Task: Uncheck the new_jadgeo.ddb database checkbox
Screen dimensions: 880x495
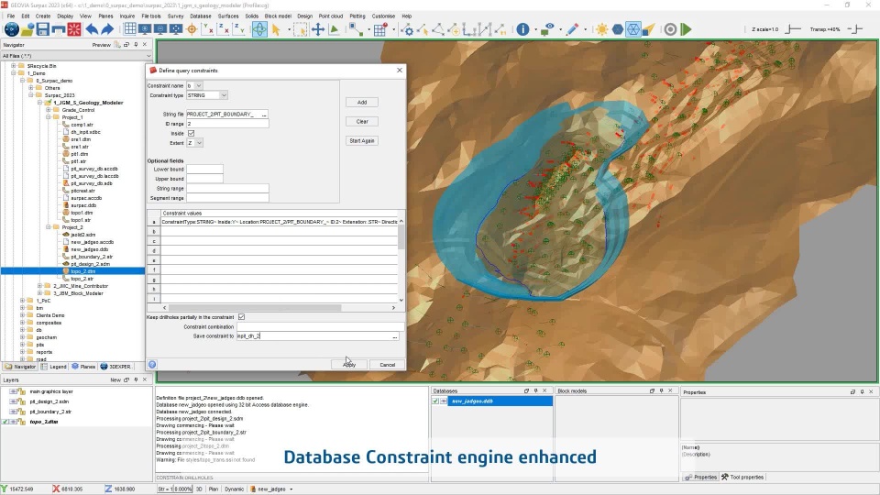Action: click(436, 401)
